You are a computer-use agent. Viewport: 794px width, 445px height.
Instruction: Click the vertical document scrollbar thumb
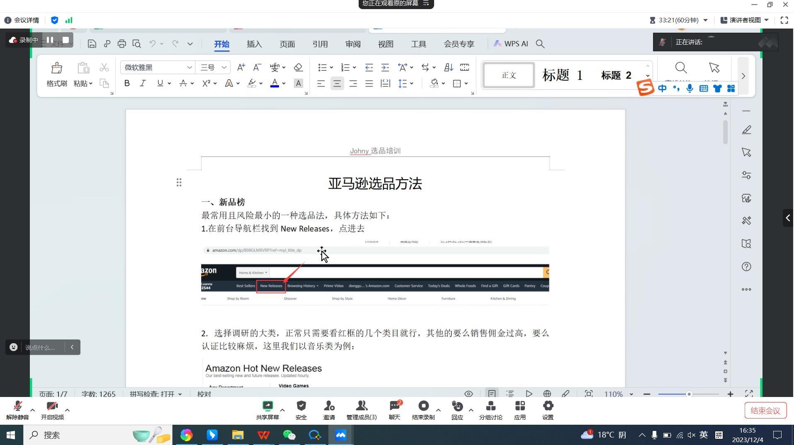[725, 132]
